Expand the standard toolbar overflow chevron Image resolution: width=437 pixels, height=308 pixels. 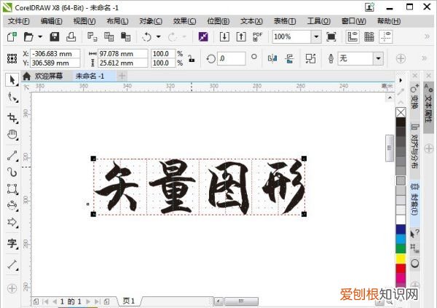tap(427, 36)
